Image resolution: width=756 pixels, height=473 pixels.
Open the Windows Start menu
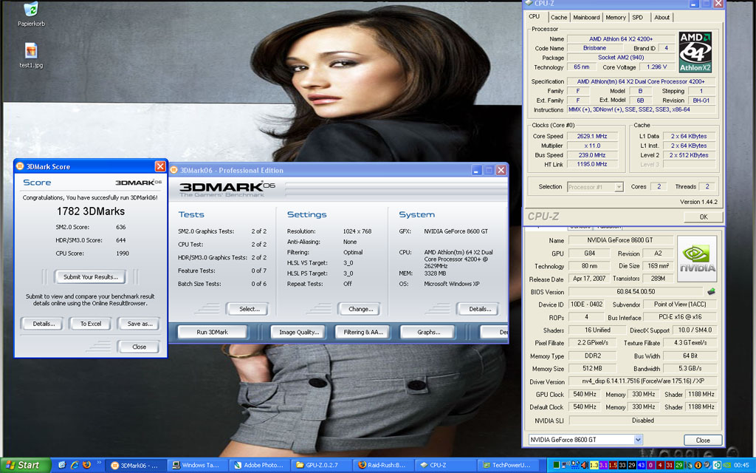click(26, 466)
